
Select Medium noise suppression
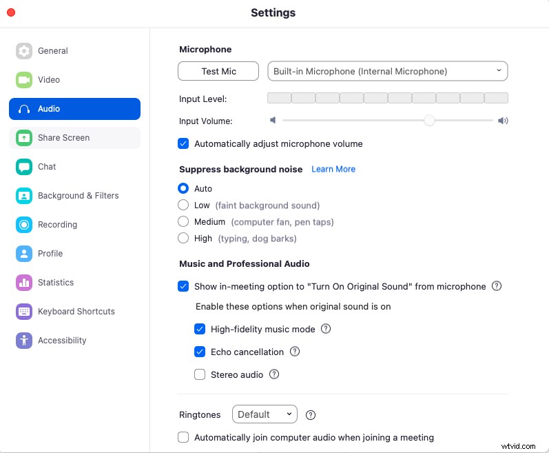(x=183, y=221)
